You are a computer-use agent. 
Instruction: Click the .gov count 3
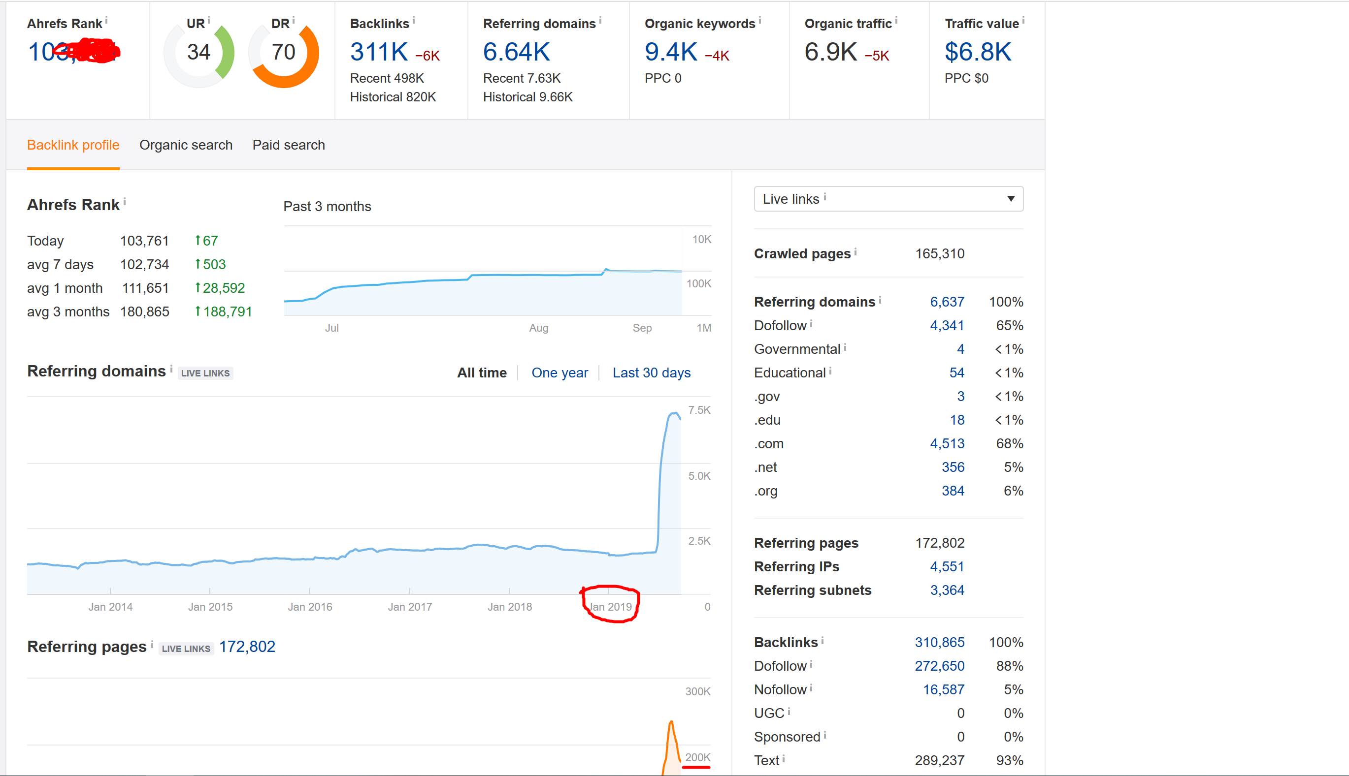pyautogui.click(x=960, y=396)
